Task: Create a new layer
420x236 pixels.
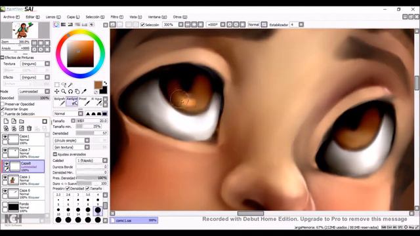Action: 6,121
